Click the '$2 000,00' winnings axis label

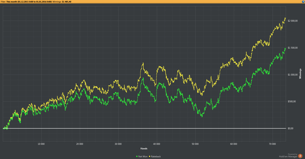(292, 21)
